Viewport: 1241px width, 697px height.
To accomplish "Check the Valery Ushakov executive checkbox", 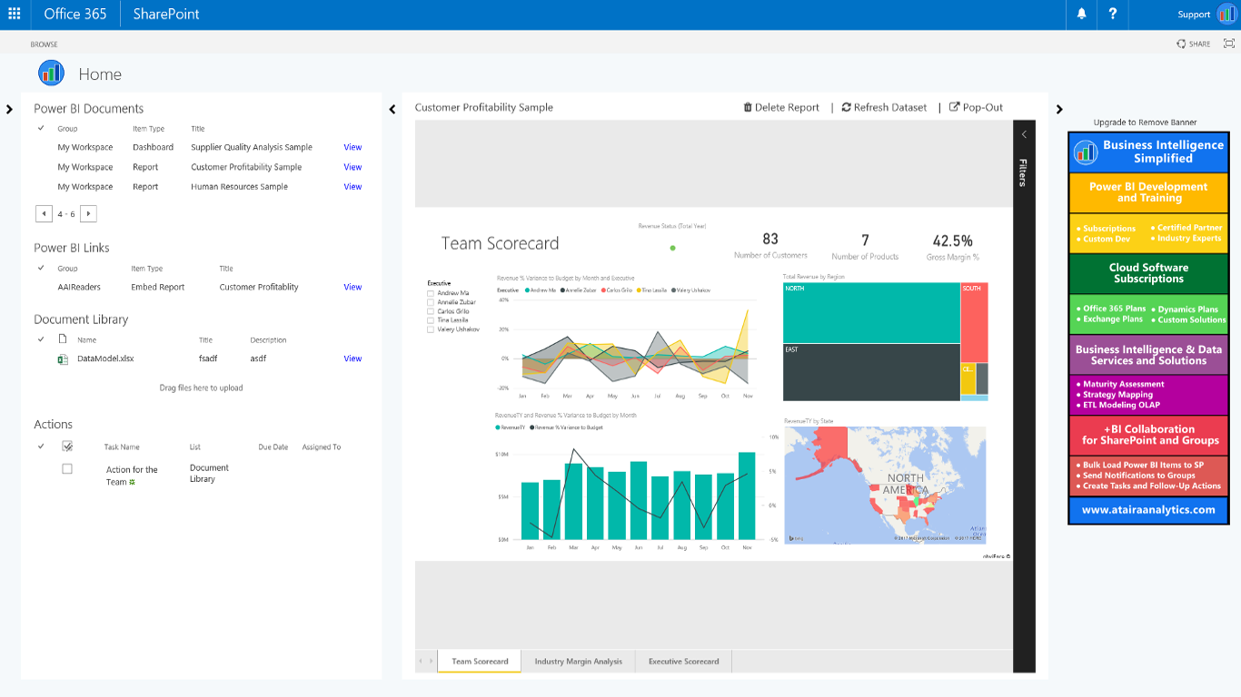I will coord(431,329).
